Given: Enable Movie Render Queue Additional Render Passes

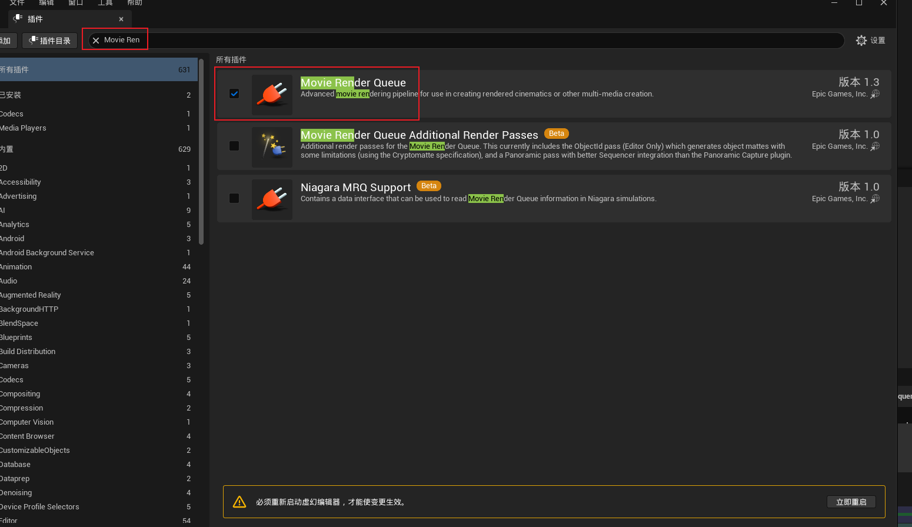Looking at the screenshot, I should pyautogui.click(x=234, y=146).
